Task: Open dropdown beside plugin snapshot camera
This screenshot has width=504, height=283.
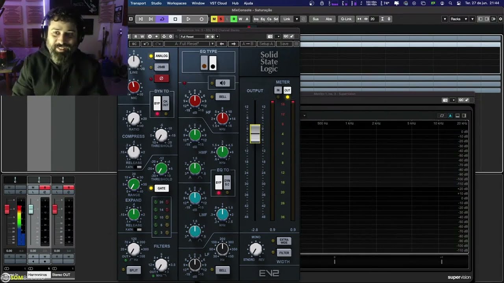Action: [x=278, y=37]
